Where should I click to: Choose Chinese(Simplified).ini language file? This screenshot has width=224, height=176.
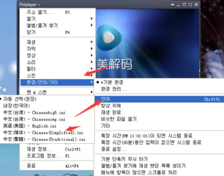tap(47, 132)
